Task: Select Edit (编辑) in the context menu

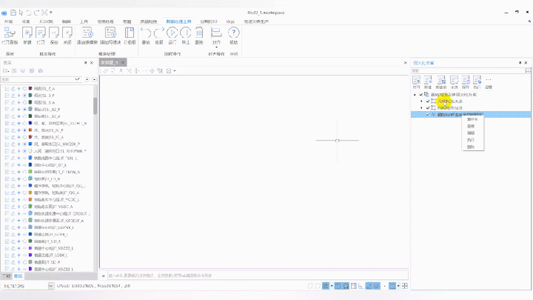Action: point(471,133)
